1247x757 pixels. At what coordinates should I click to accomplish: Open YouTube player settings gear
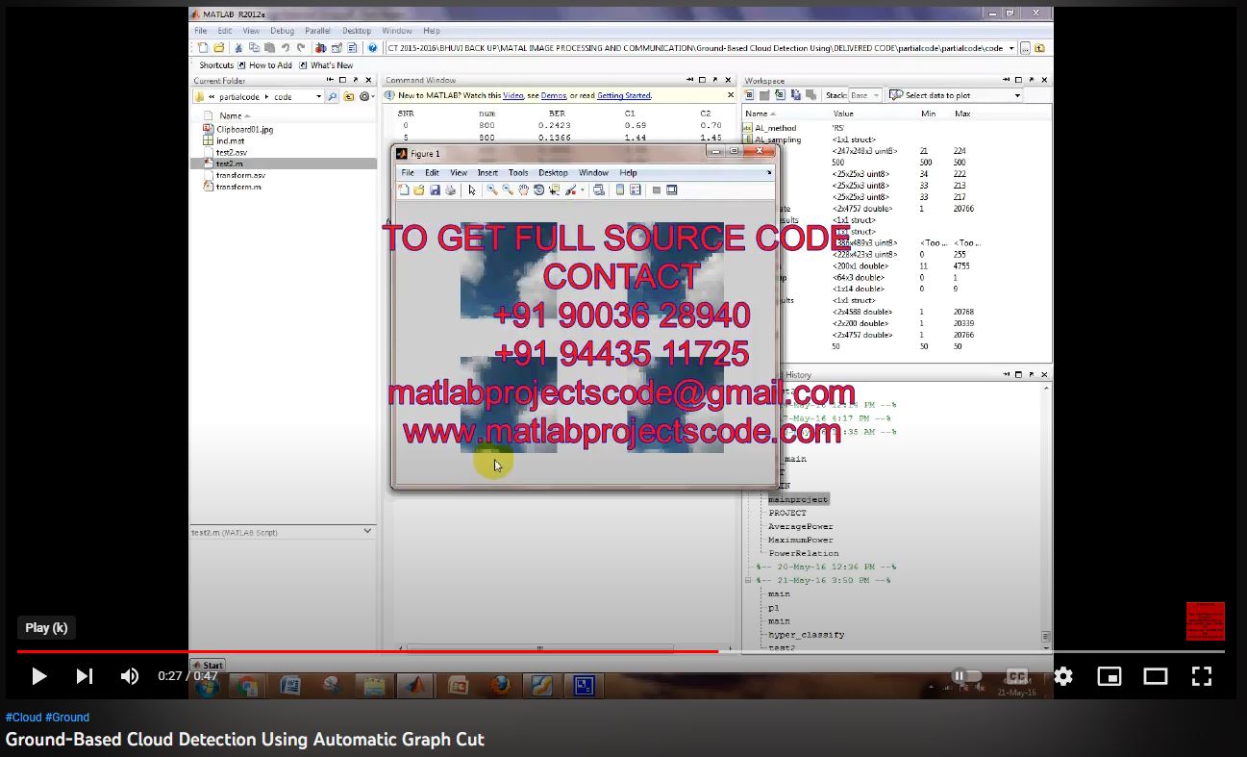1063,676
